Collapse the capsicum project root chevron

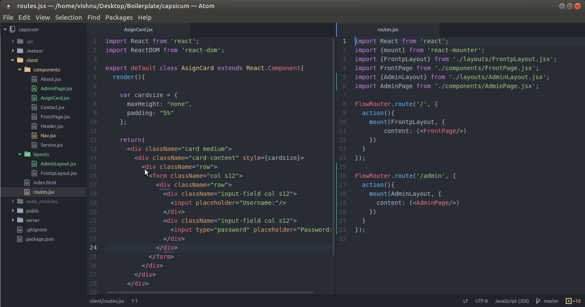pyautogui.click(x=6, y=30)
